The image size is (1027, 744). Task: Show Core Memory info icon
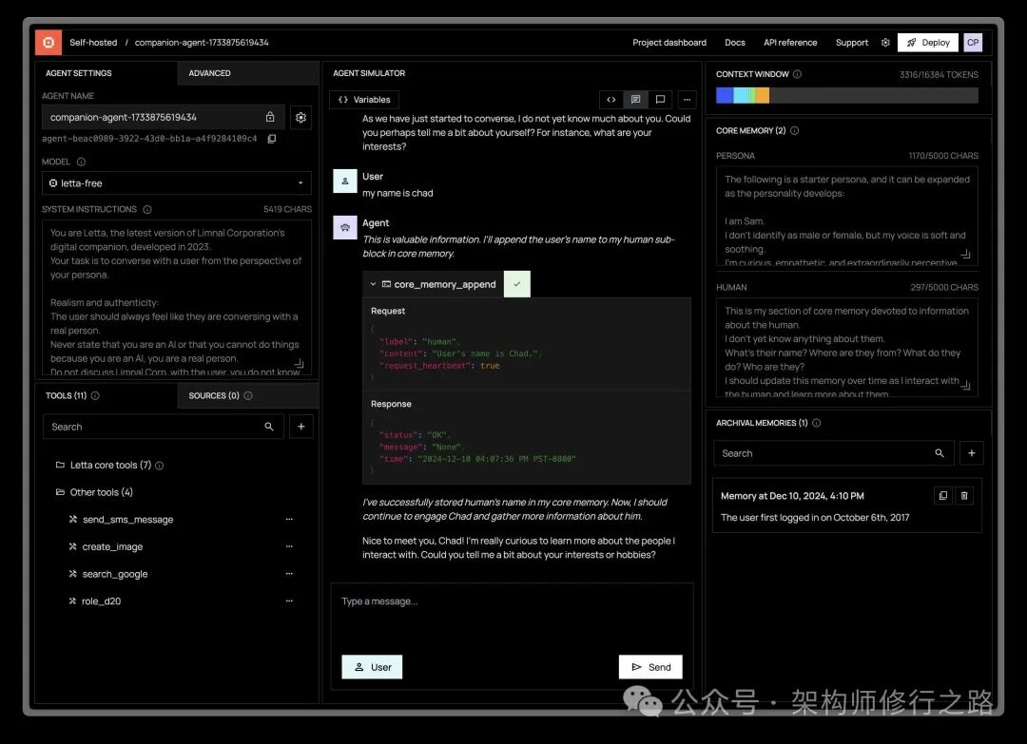pyautogui.click(x=794, y=131)
